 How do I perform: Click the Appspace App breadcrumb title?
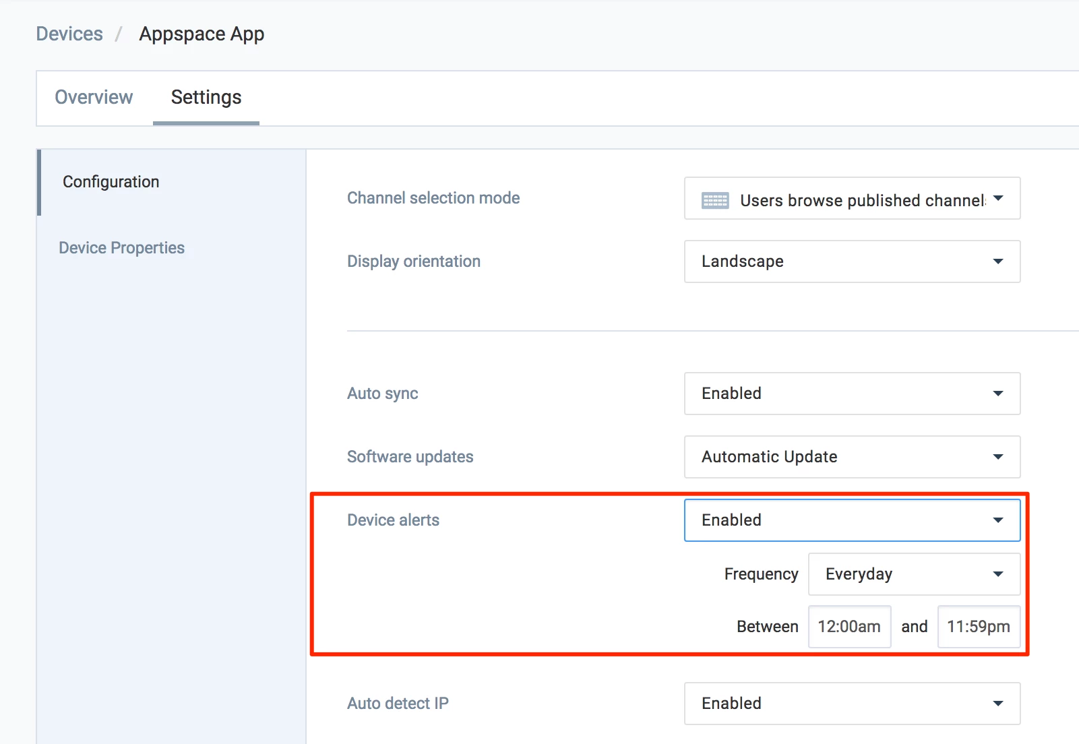click(x=202, y=34)
